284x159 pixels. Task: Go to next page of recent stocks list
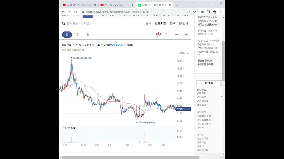[203, 155]
